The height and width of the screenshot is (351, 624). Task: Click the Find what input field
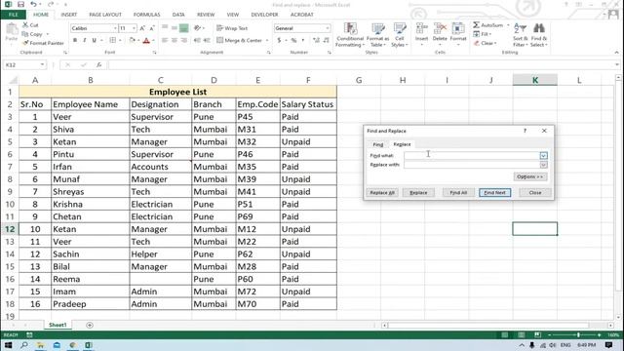point(472,156)
